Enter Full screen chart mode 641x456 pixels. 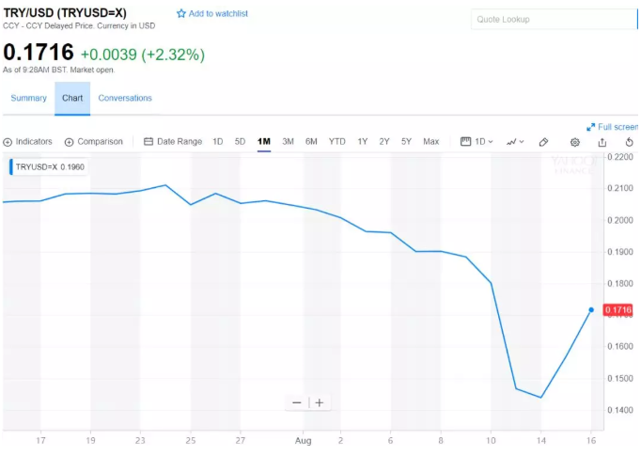point(612,127)
